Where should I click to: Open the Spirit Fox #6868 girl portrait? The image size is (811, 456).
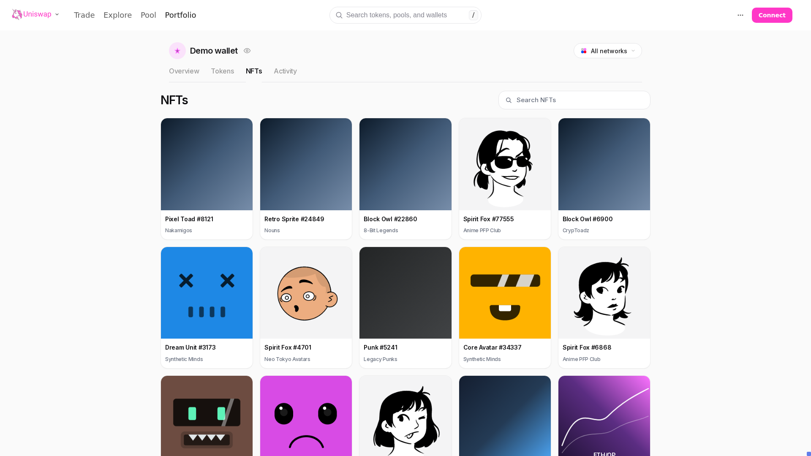[x=604, y=293]
